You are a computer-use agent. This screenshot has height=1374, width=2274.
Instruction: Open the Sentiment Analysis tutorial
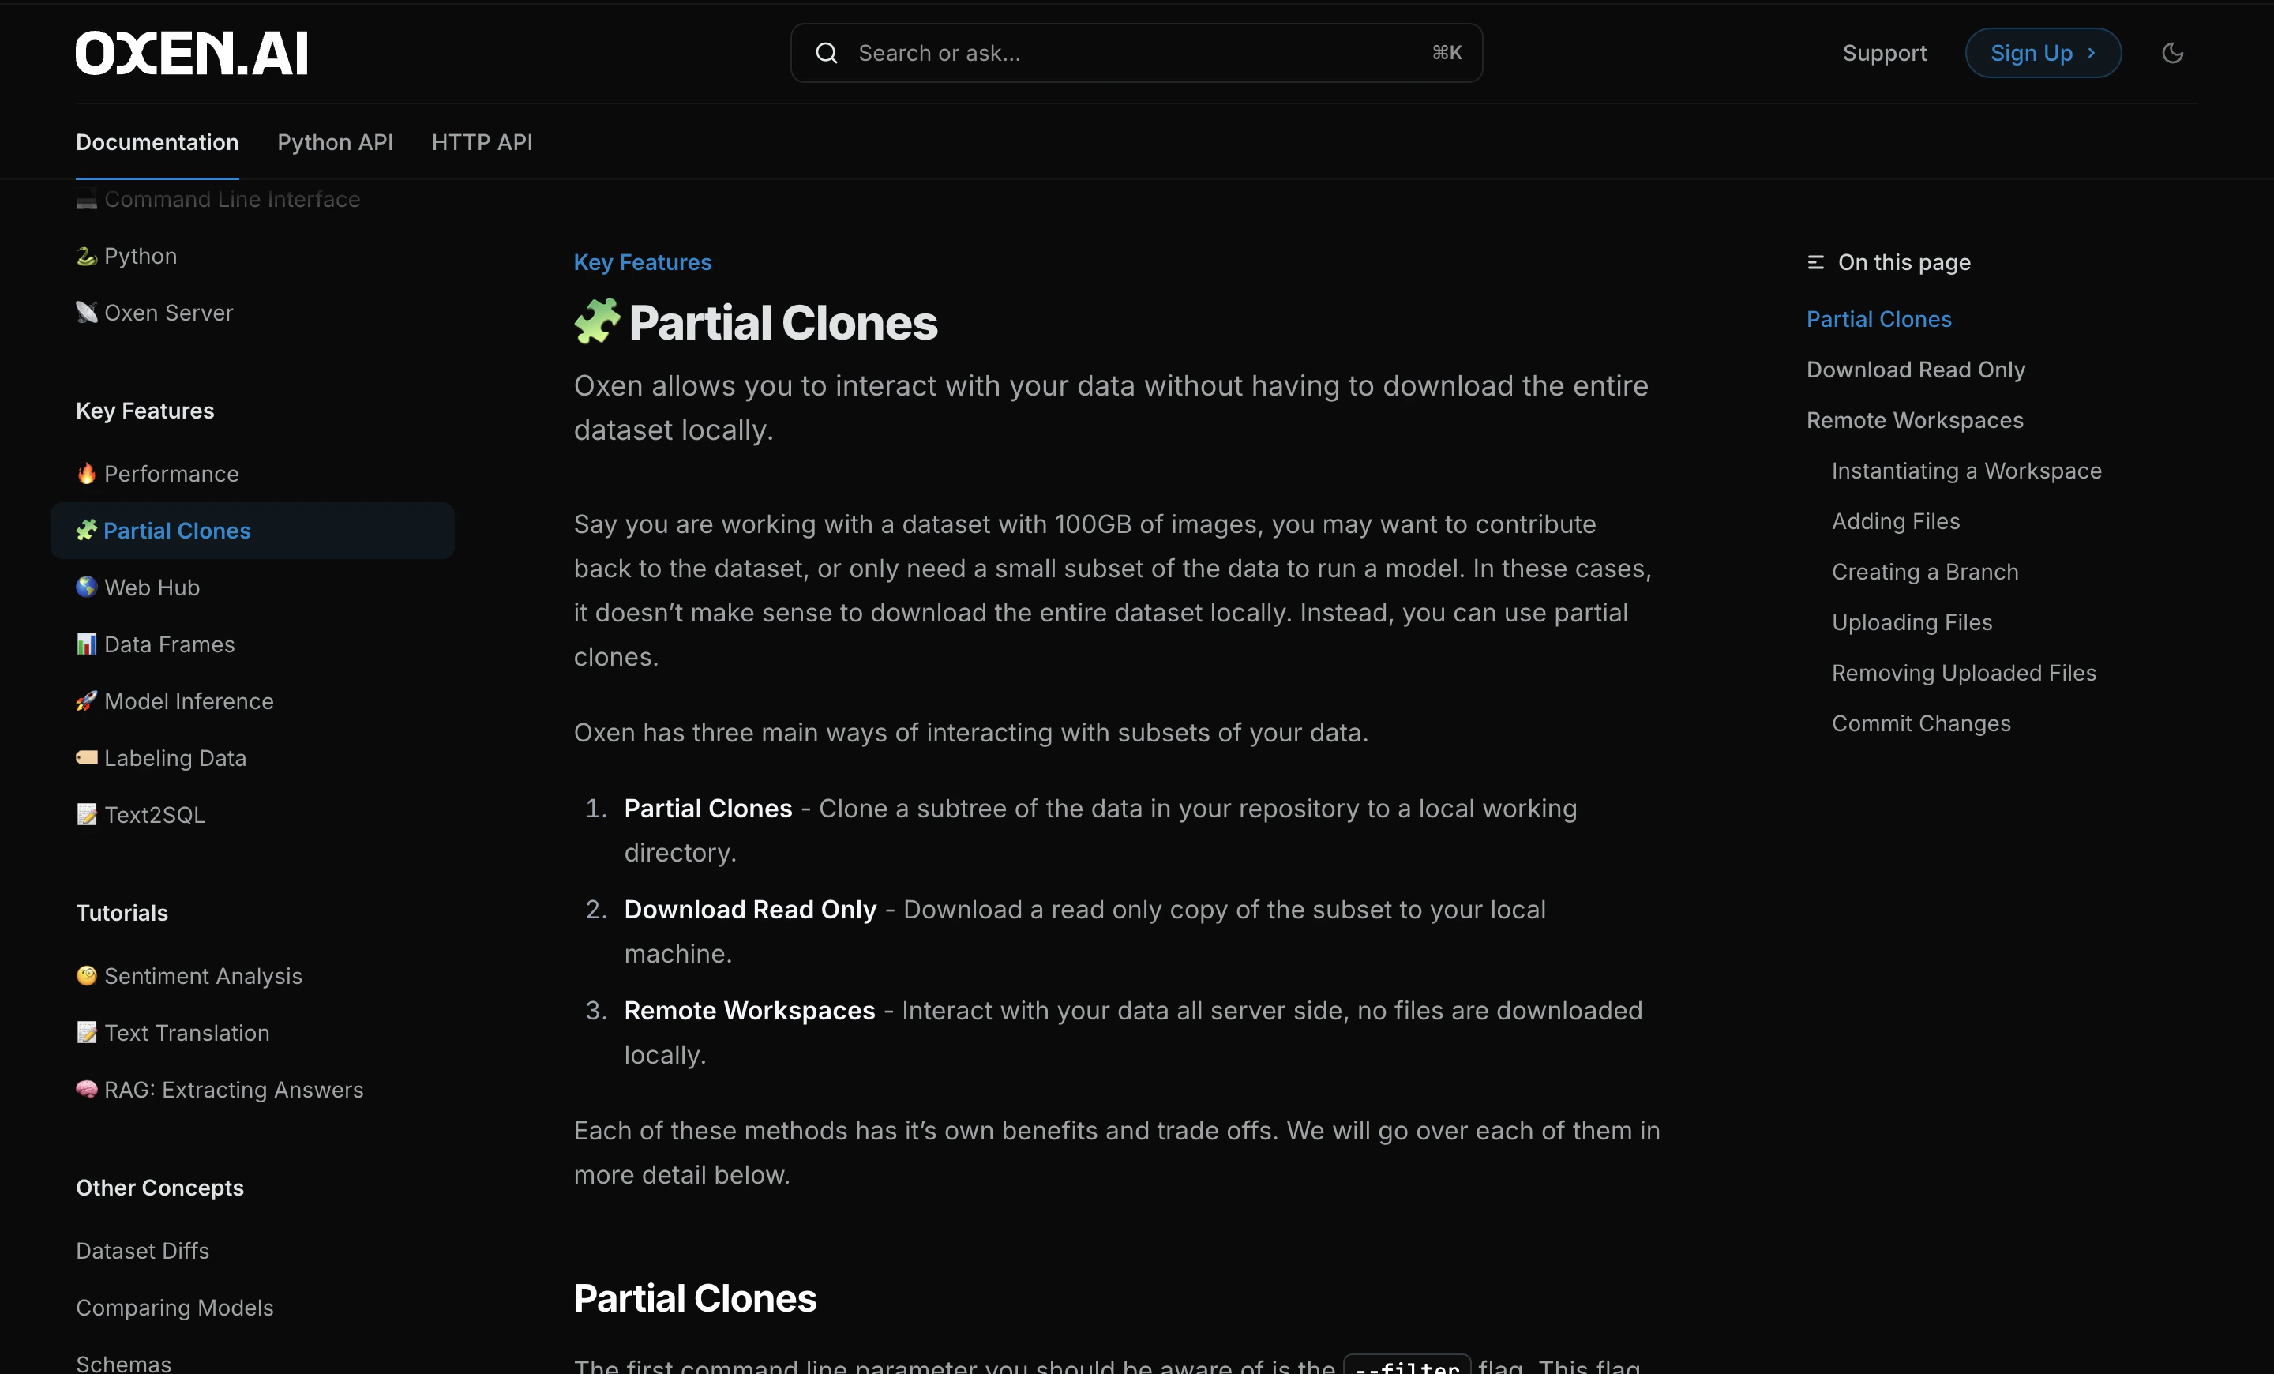203,975
